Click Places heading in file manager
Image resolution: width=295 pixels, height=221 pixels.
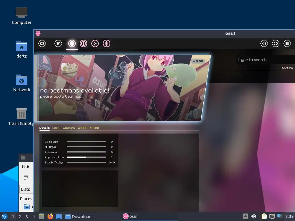click(x=26, y=199)
